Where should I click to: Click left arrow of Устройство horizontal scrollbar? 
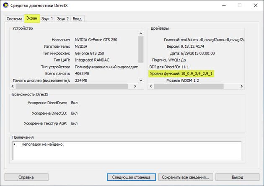tap(13, 86)
